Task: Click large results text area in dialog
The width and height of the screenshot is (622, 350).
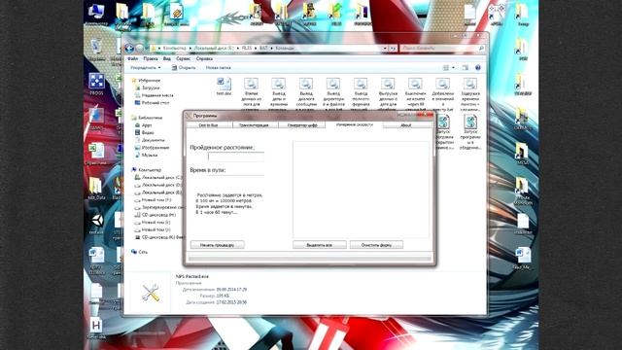Action: coord(361,190)
